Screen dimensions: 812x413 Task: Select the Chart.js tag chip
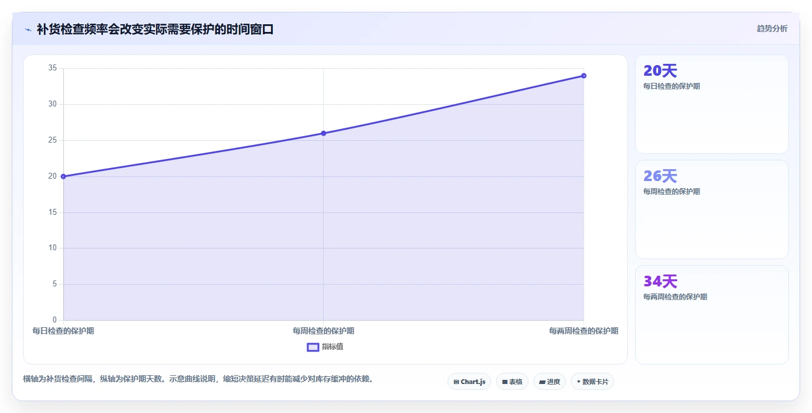click(x=469, y=382)
